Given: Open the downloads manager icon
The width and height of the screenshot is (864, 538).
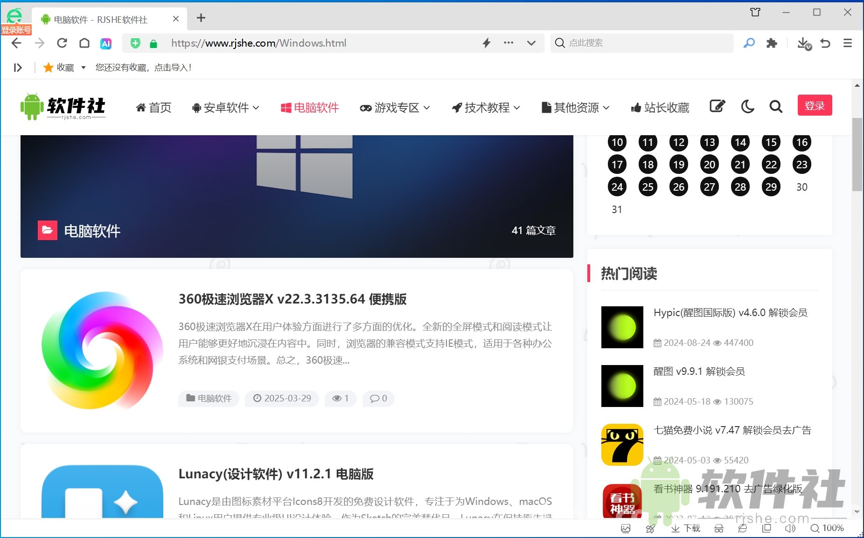Looking at the screenshot, I should (804, 44).
